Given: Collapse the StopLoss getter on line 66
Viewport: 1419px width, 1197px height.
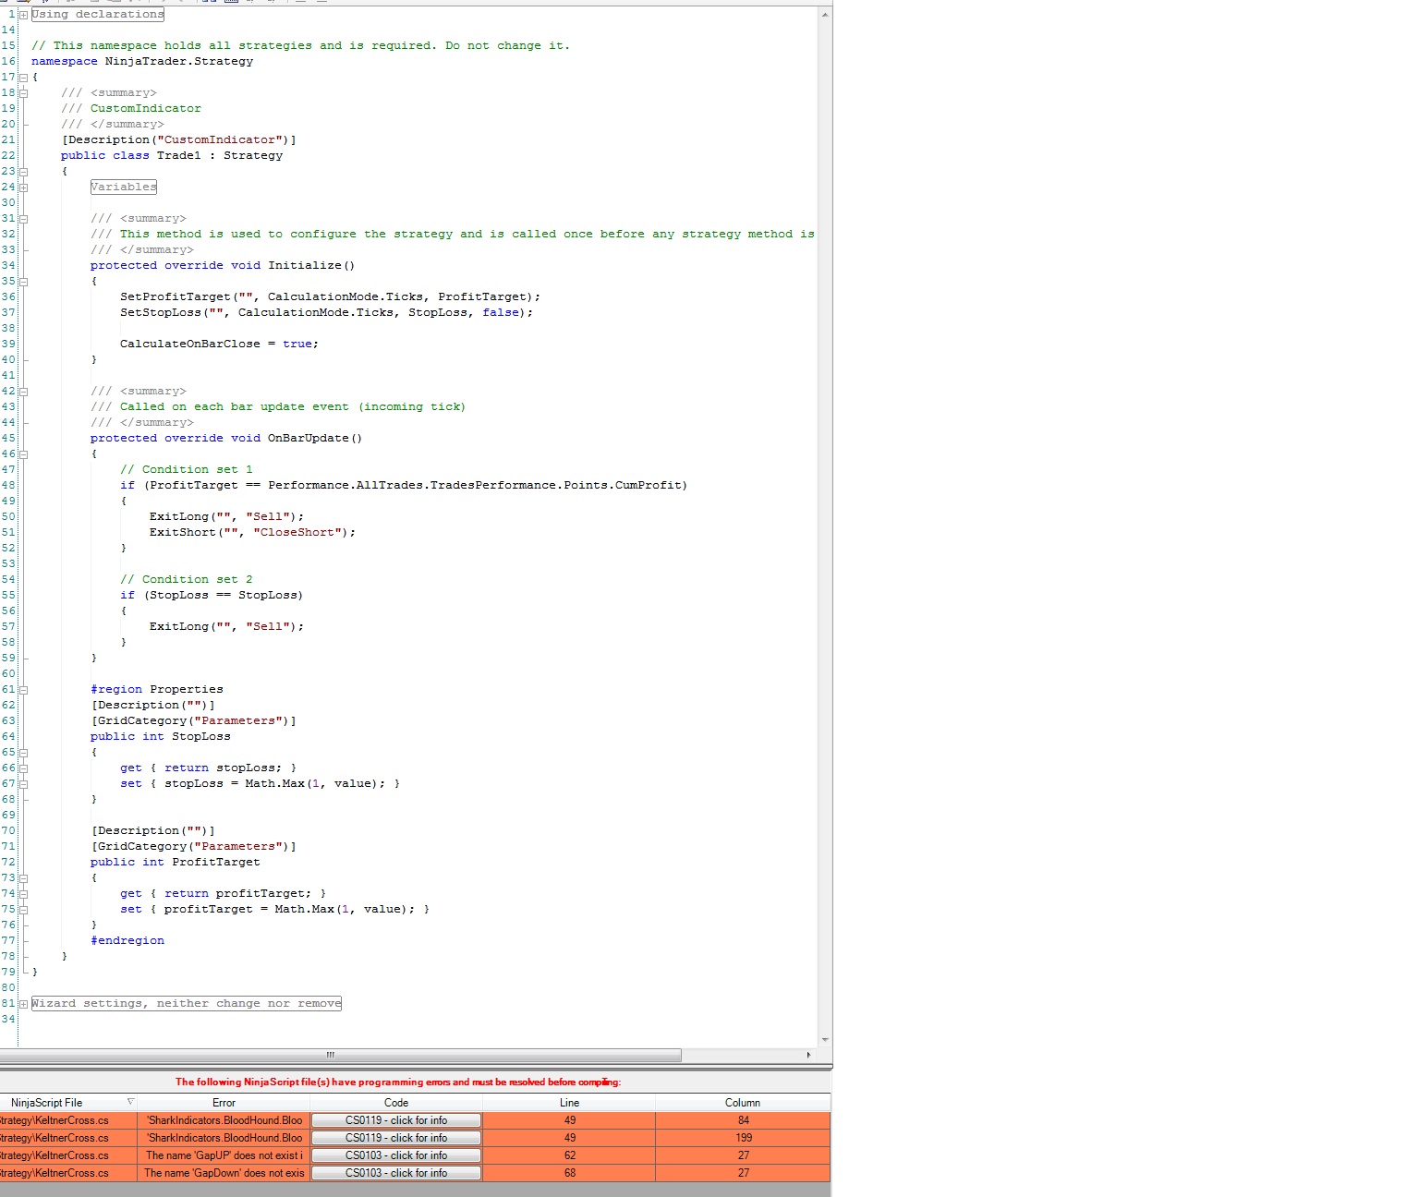Looking at the screenshot, I should 23,768.
